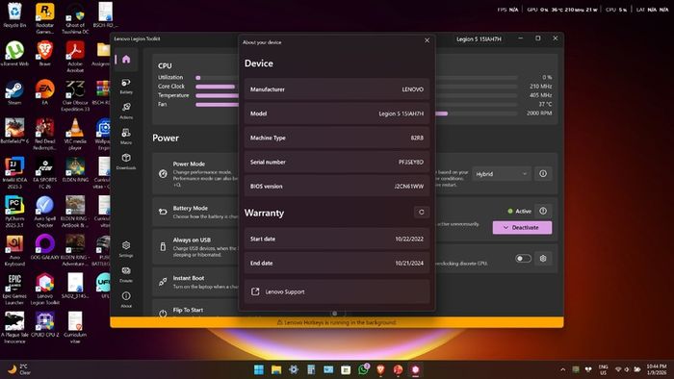Select the Adobe Acrobat desktop icon

pyautogui.click(x=75, y=57)
